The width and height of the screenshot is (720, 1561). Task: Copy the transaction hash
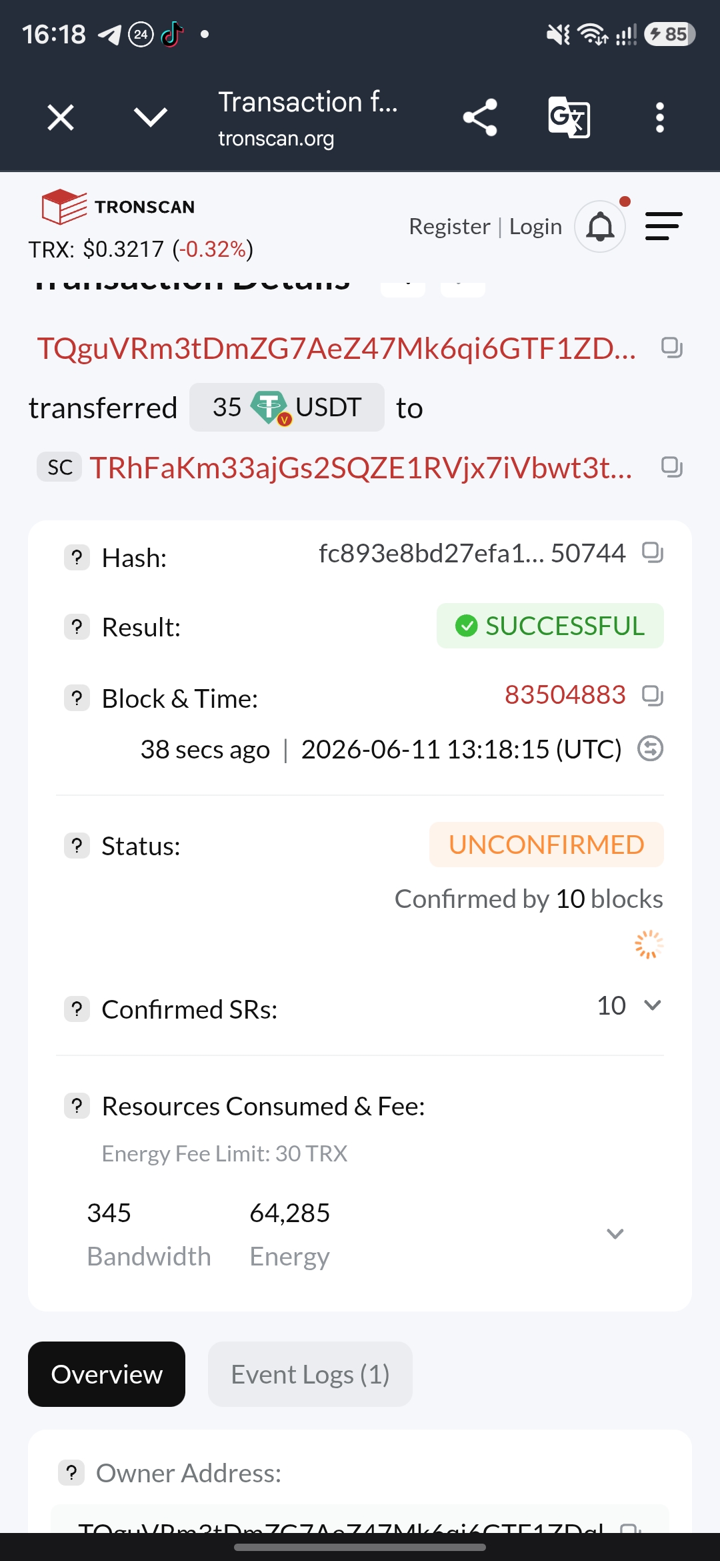pos(652,552)
